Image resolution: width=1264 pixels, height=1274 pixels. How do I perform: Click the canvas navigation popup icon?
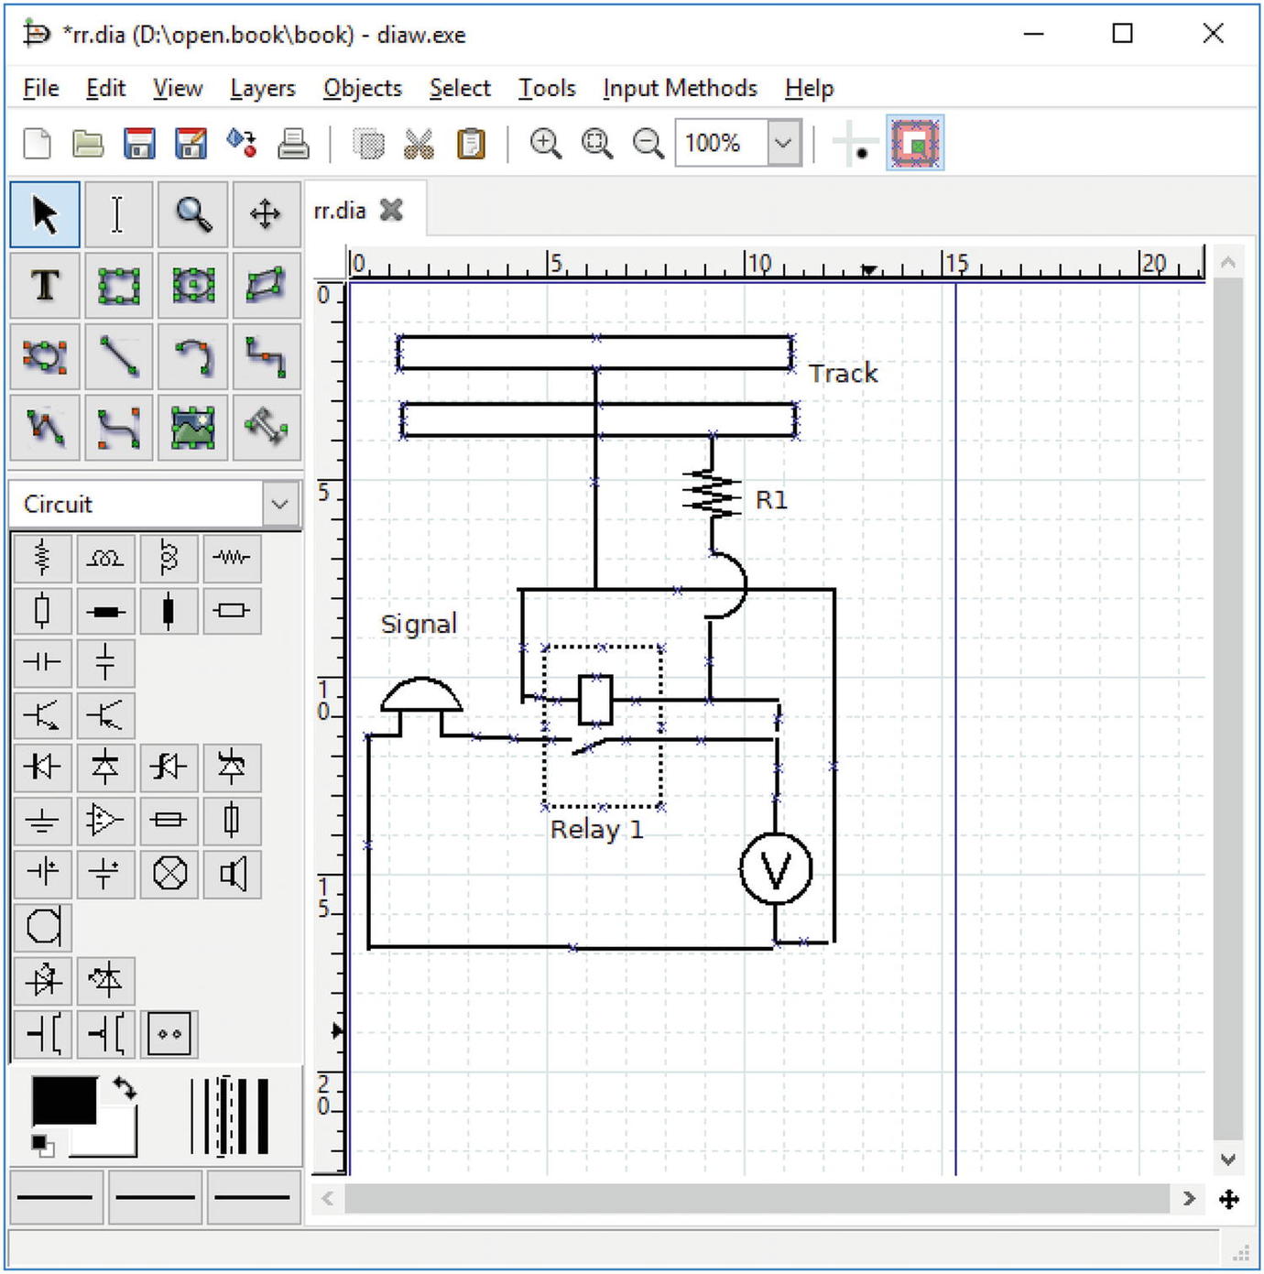click(x=1229, y=1199)
